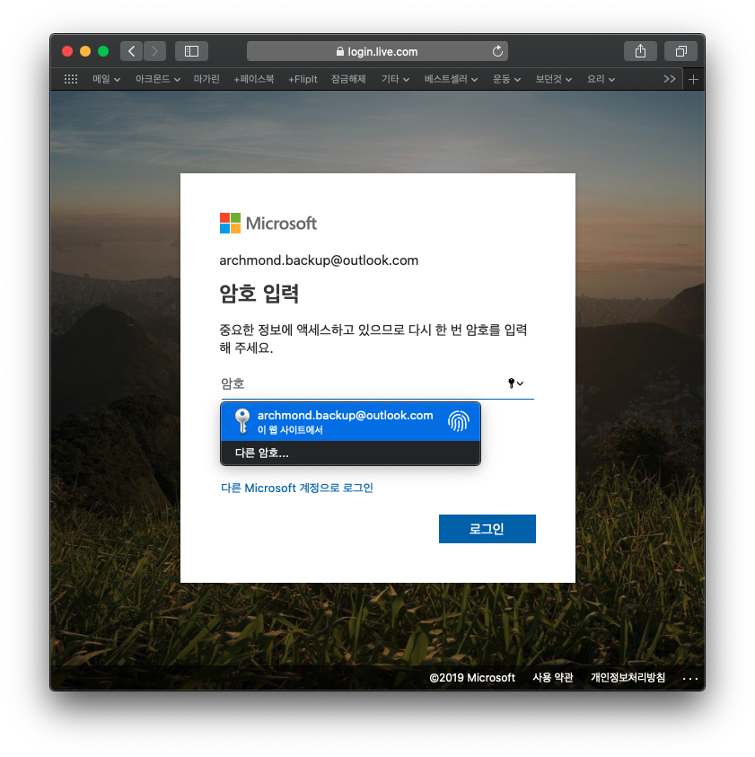Click the 암호 password input field
The image size is (755, 757).
[377, 383]
